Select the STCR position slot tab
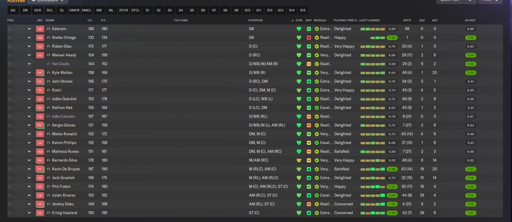Image resolution: width=512 pixels, height=222 pixels. click(x=124, y=10)
